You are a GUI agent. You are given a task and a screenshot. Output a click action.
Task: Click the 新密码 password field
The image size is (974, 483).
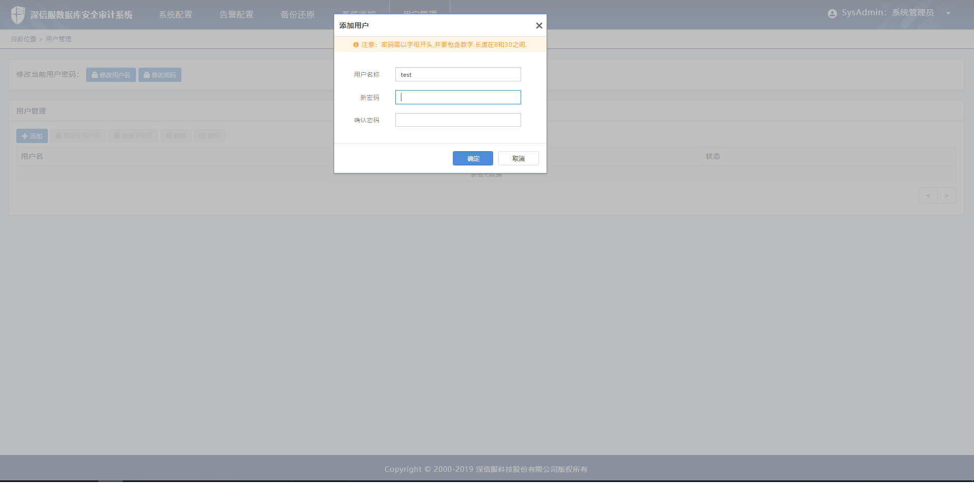458,97
